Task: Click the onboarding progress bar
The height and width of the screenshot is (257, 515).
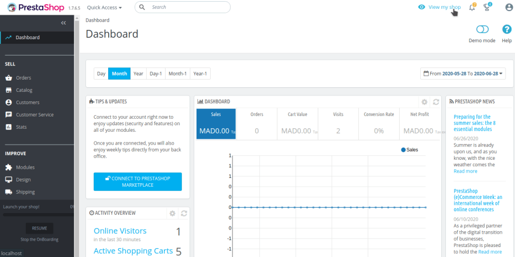Action: (x=36, y=215)
